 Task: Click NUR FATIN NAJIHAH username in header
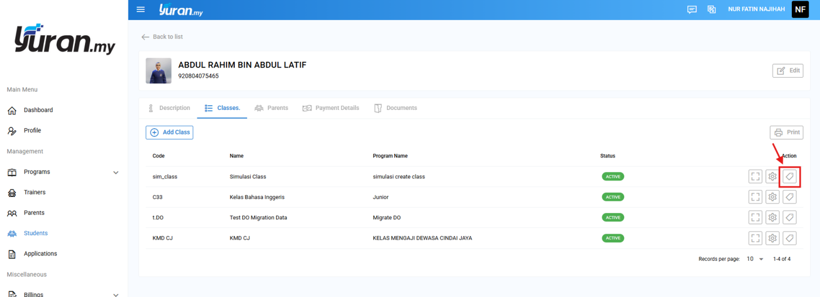click(756, 9)
